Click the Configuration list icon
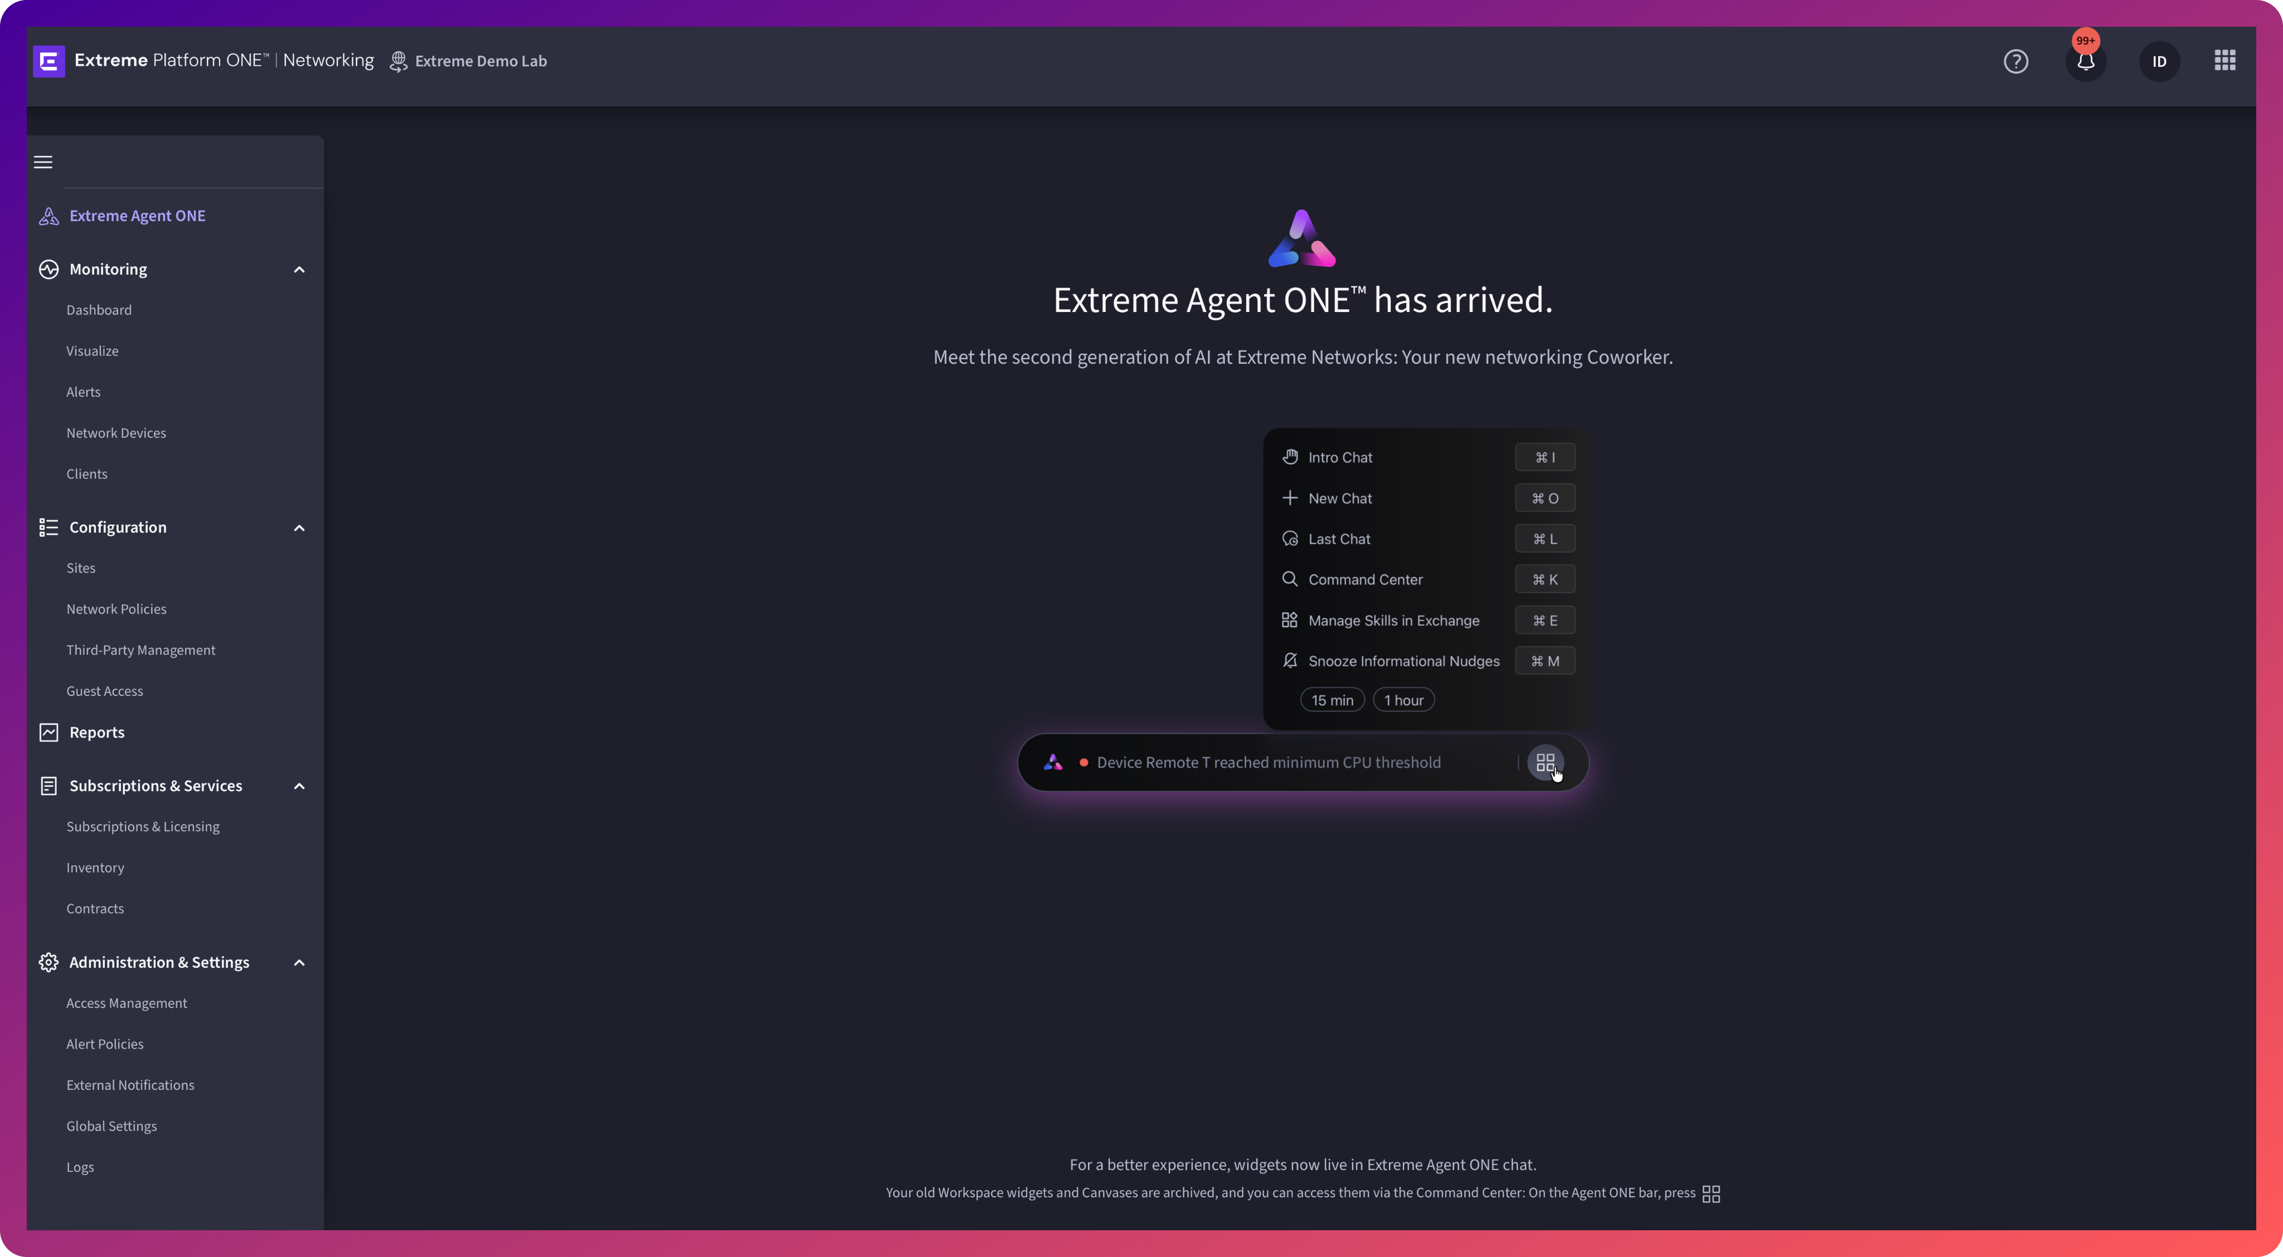2283x1257 pixels. pyautogui.click(x=48, y=528)
